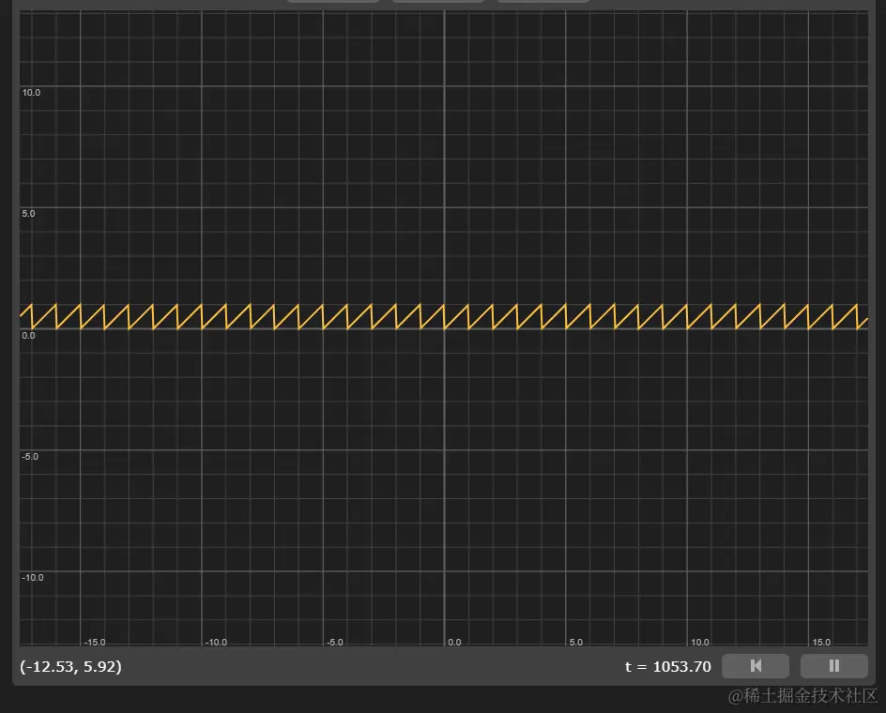The height and width of the screenshot is (713, 886).
Task: Click the 10.0 y-axis label
Action: [x=31, y=93]
